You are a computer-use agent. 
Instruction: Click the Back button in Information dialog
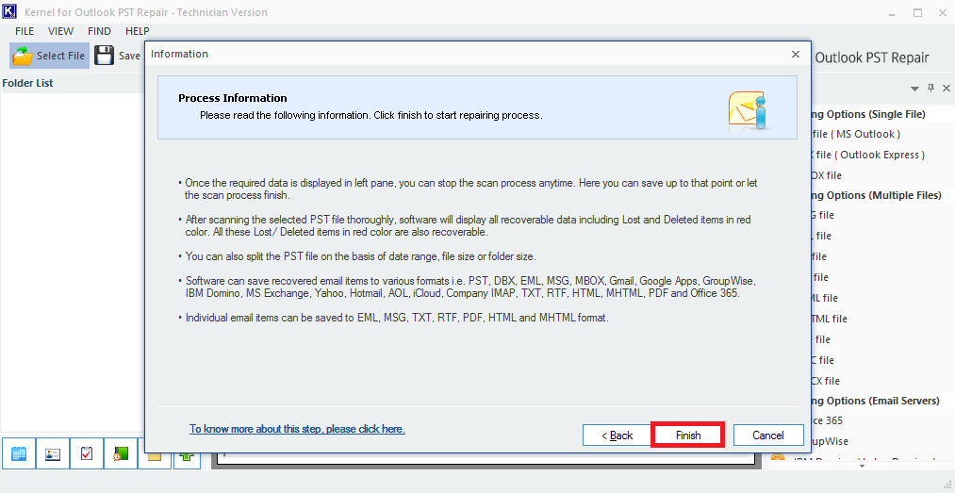pyautogui.click(x=617, y=435)
